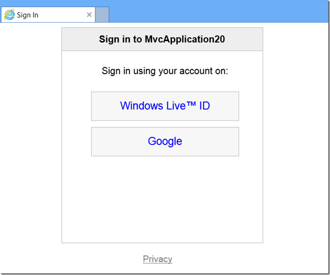Click the Internet Explorer icon in tab
This screenshot has height=275, width=330.
click(9, 15)
